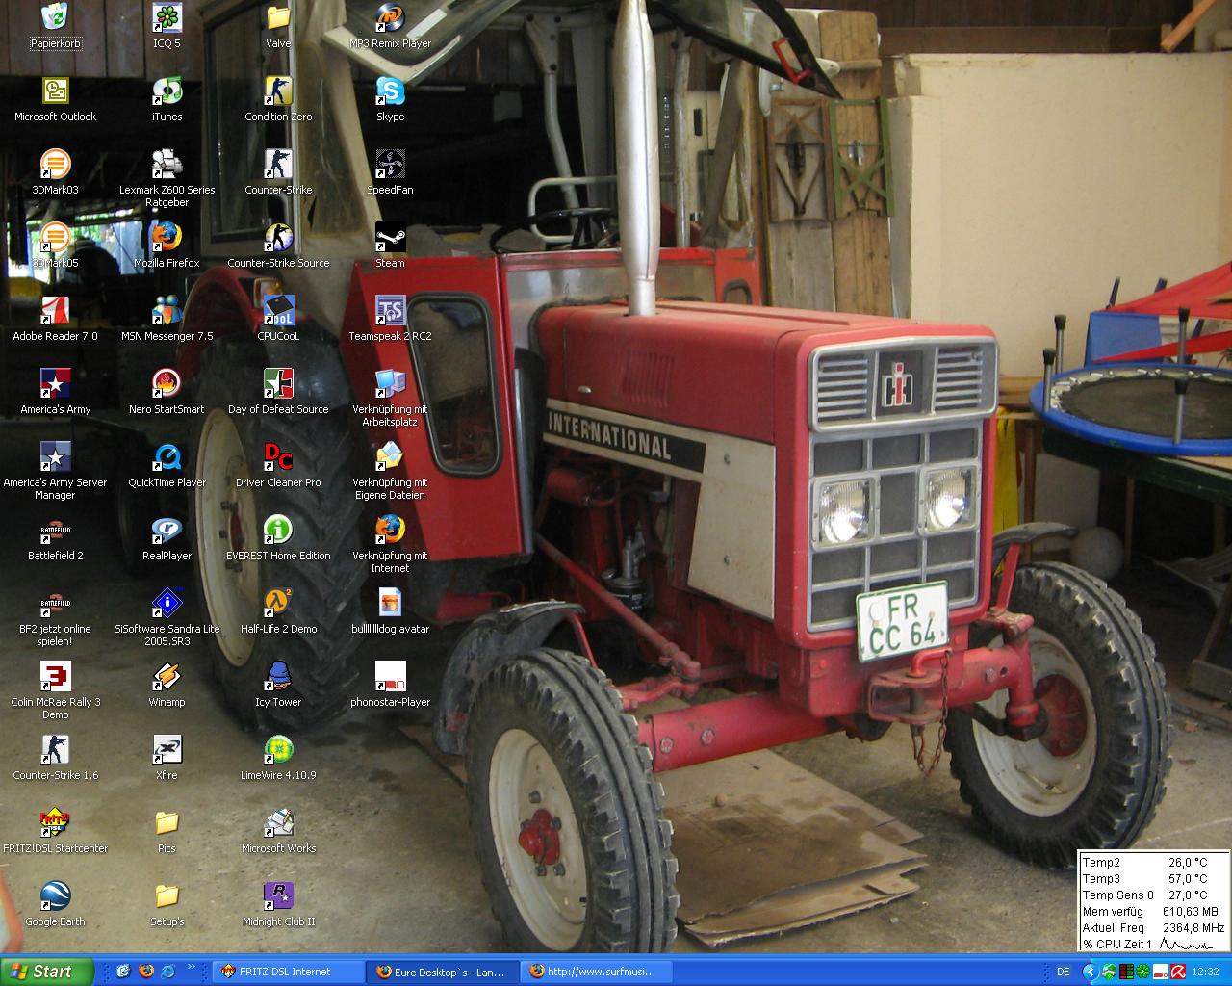
Task: Click the ICQ flower icon in system tray
Action: pyautogui.click(x=1142, y=972)
